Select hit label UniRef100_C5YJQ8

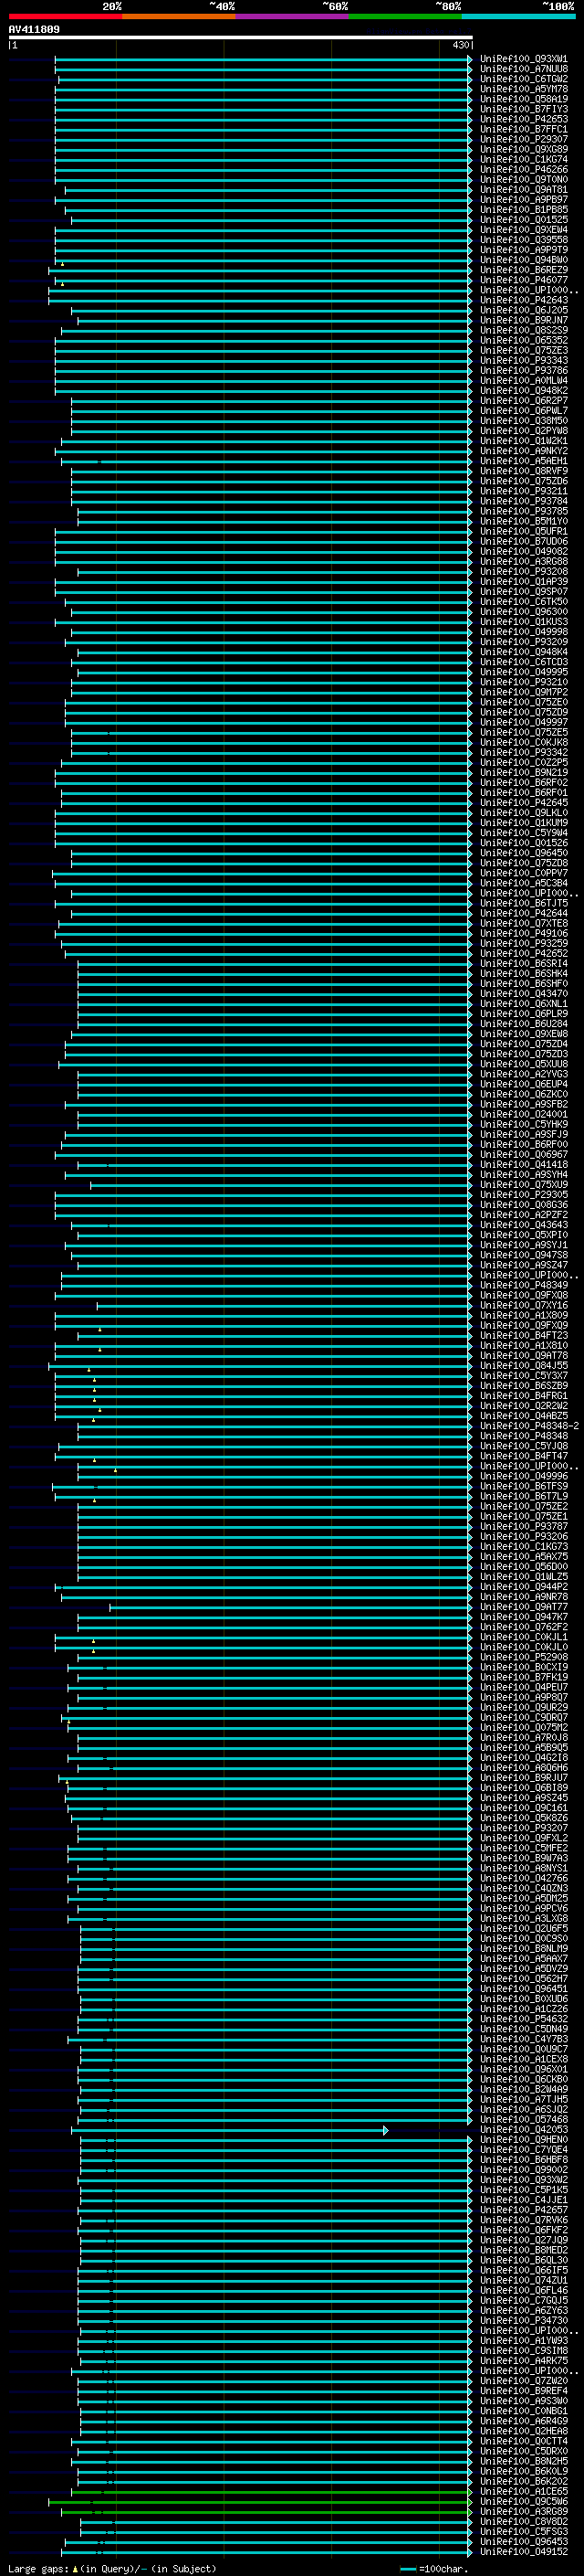pos(523,1446)
